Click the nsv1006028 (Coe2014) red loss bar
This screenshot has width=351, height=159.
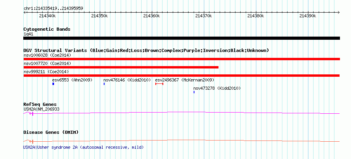click(181, 59)
